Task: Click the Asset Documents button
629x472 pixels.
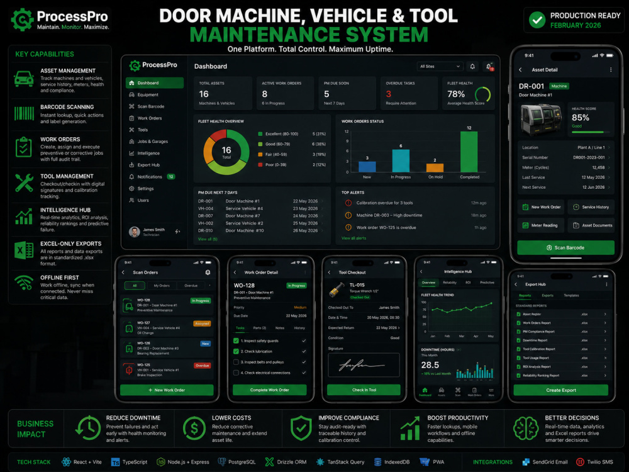Action: coord(591,225)
